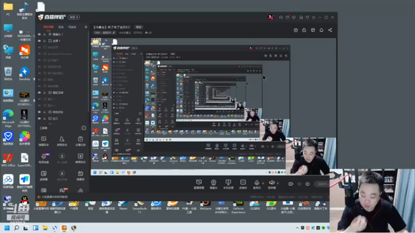Open the 读弹幕 tool
The width and height of the screenshot is (415, 233).
(44, 176)
